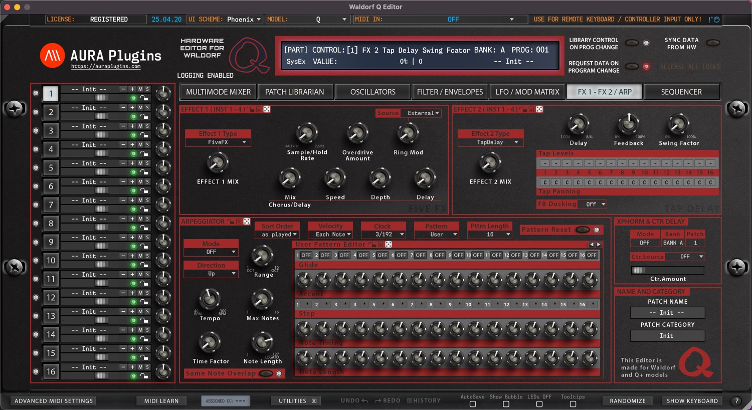
Task: Click the Effect 1 Mix knob
Action: (x=218, y=162)
